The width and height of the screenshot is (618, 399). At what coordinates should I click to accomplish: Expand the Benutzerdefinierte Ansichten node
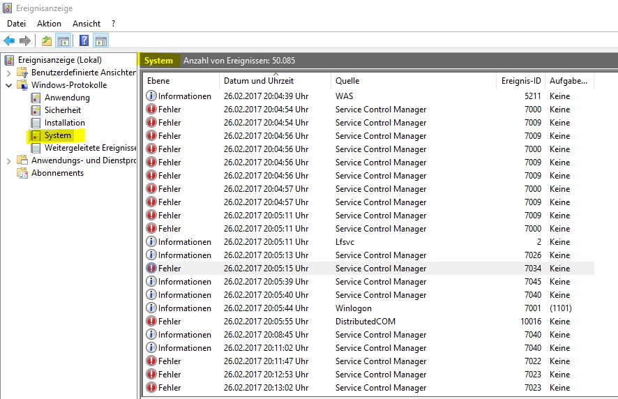(x=8, y=73)
